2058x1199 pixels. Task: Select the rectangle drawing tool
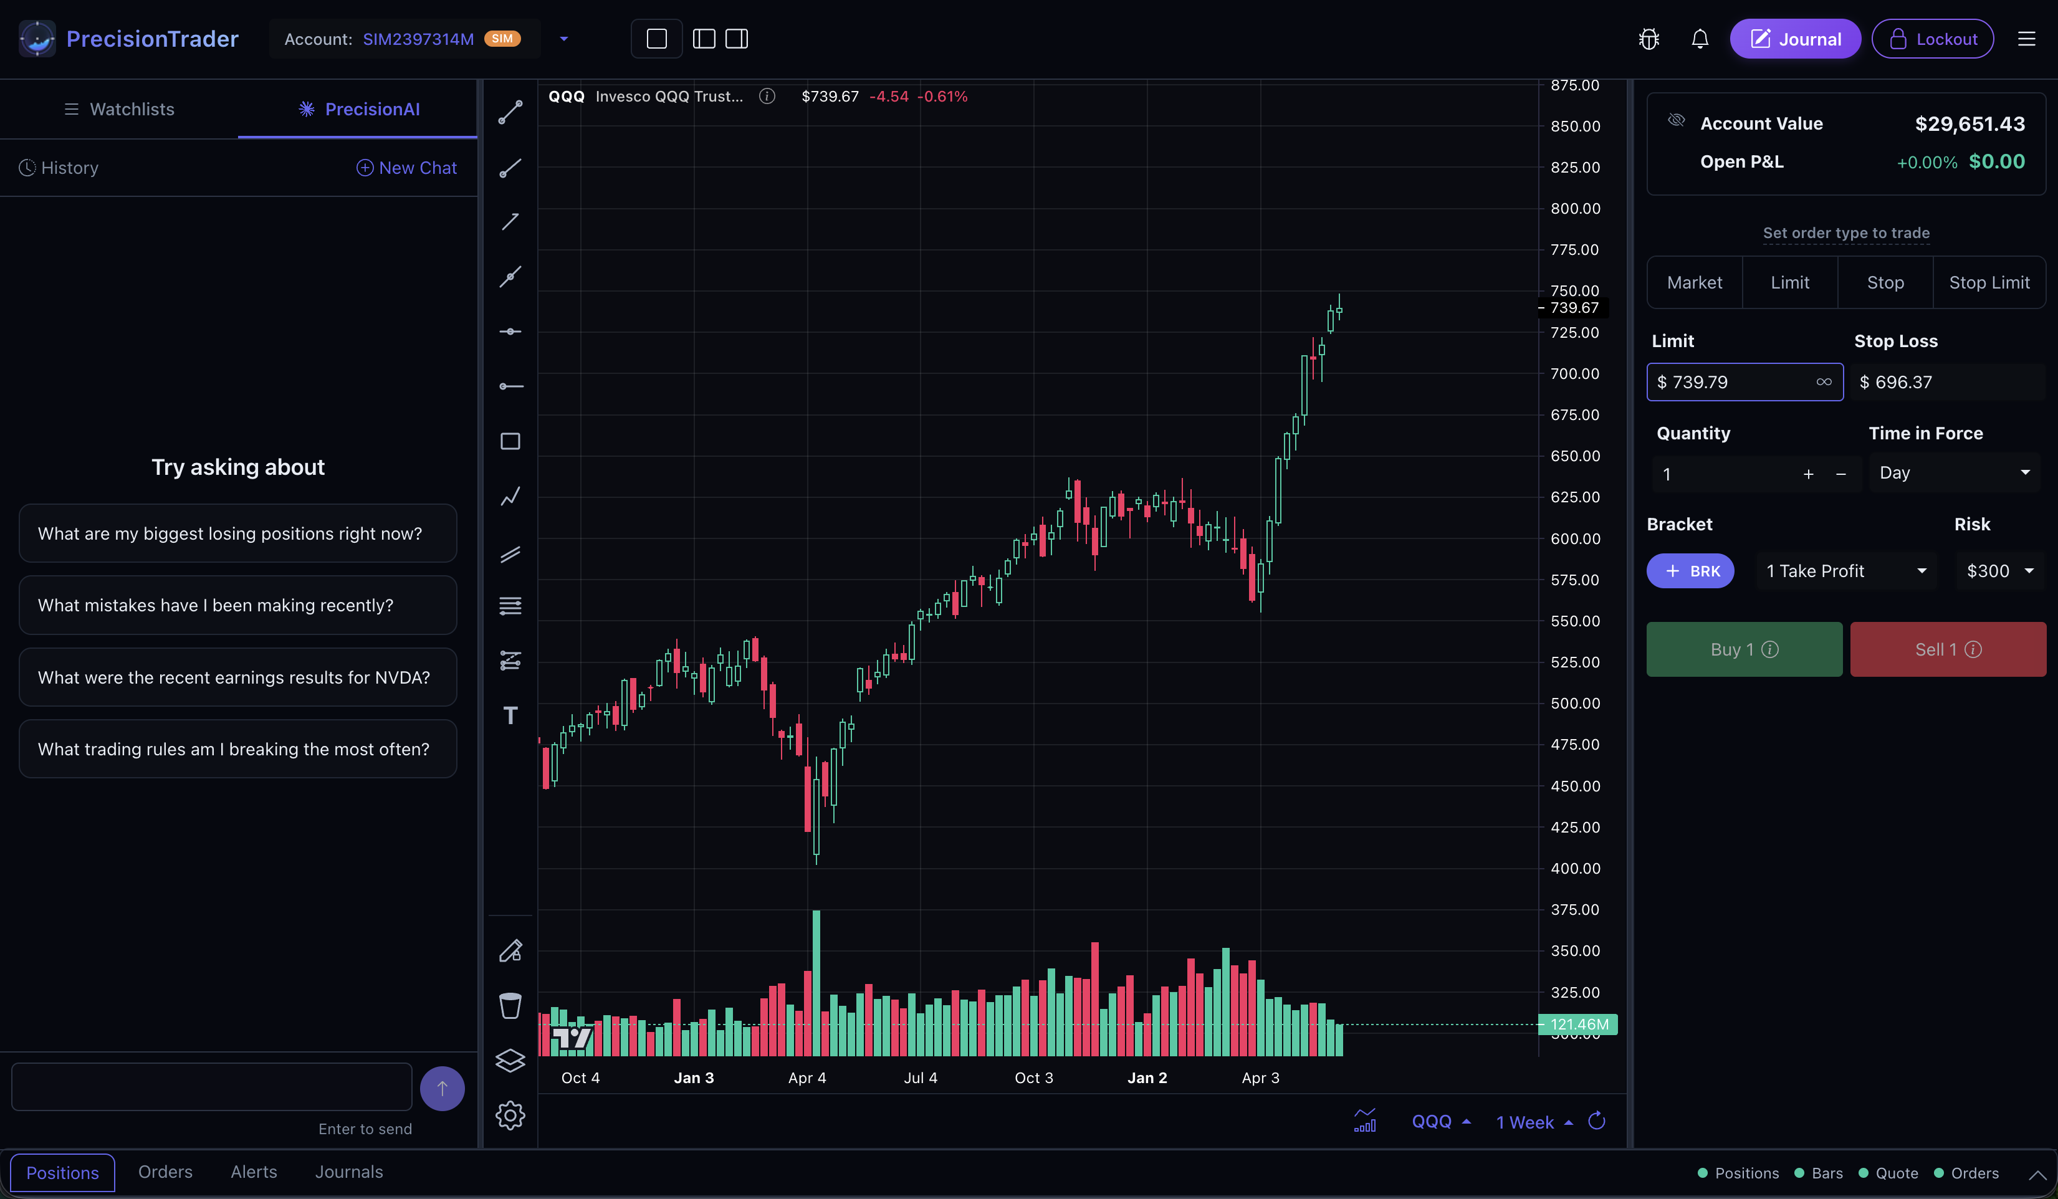(x=510, y=441)
